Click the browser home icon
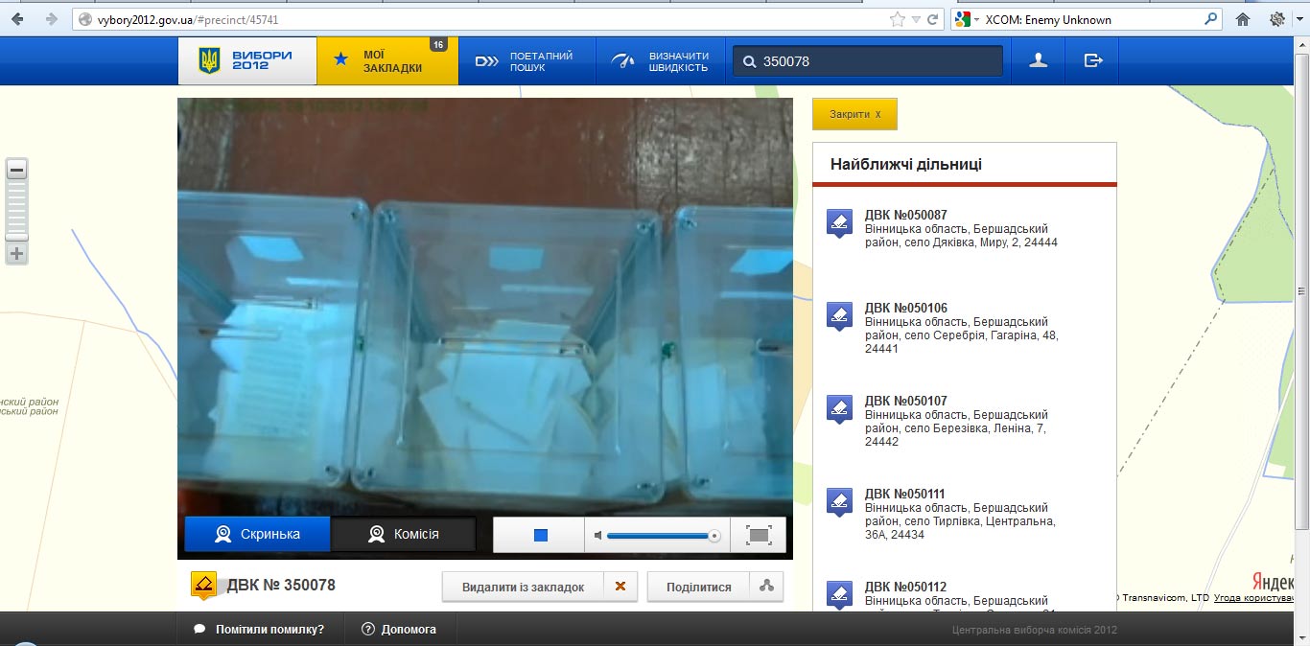The image size is (1310, 646). 1243,19
